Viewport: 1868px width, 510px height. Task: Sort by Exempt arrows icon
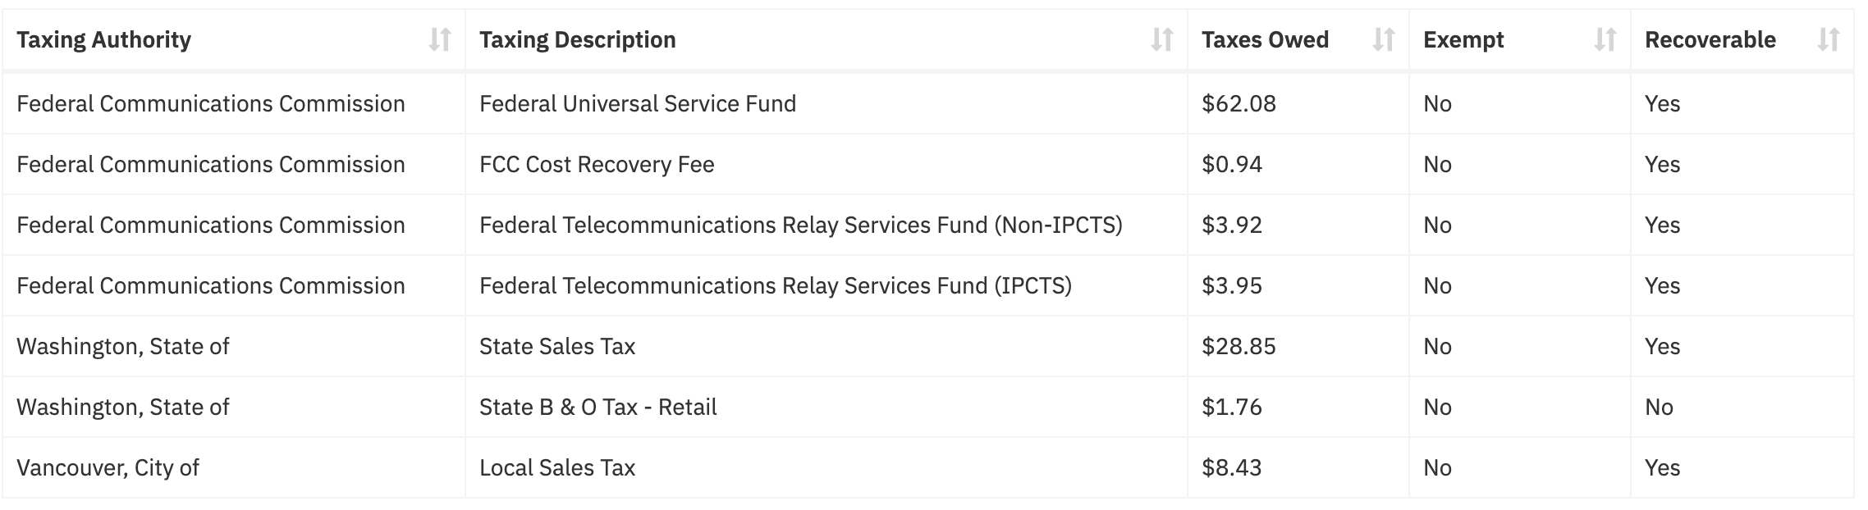1605,39
